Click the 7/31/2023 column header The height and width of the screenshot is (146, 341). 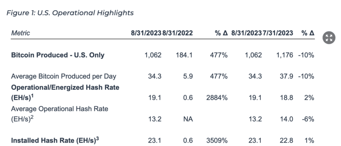(x=278, y=33)
